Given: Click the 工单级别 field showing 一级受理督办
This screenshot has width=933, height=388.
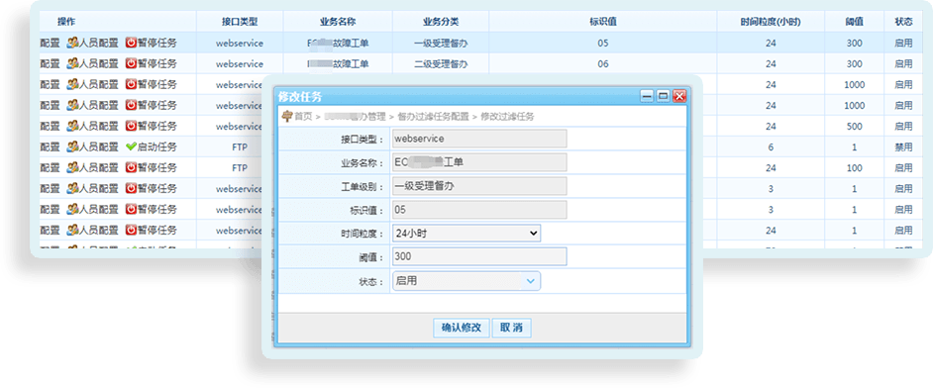Looking at the screenshot, I should point(479,186).
